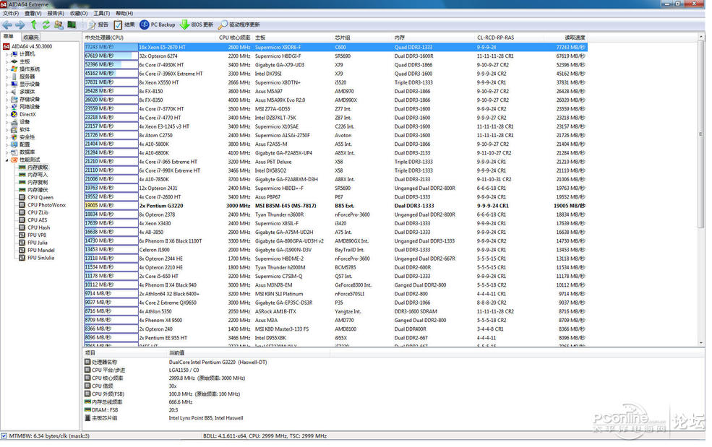
Task: Select the 内存潜伏 benchmark item
Action: 38,190
